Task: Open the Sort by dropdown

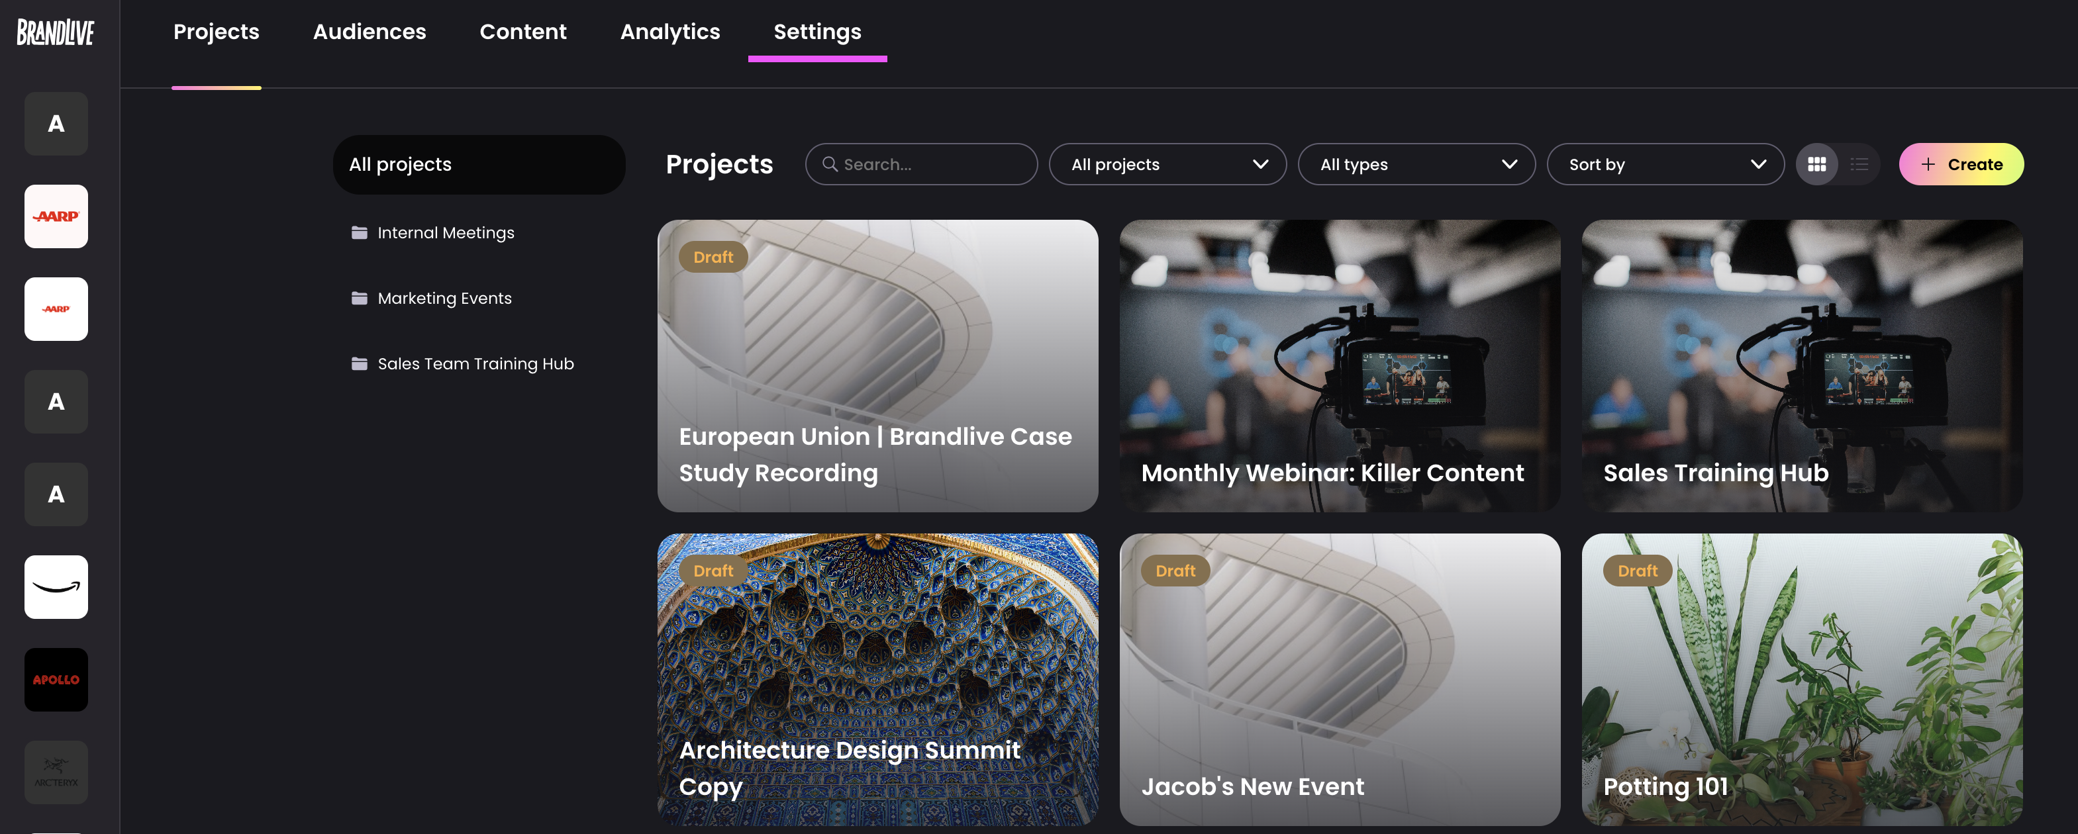Action: click(x=1665, y=165)
